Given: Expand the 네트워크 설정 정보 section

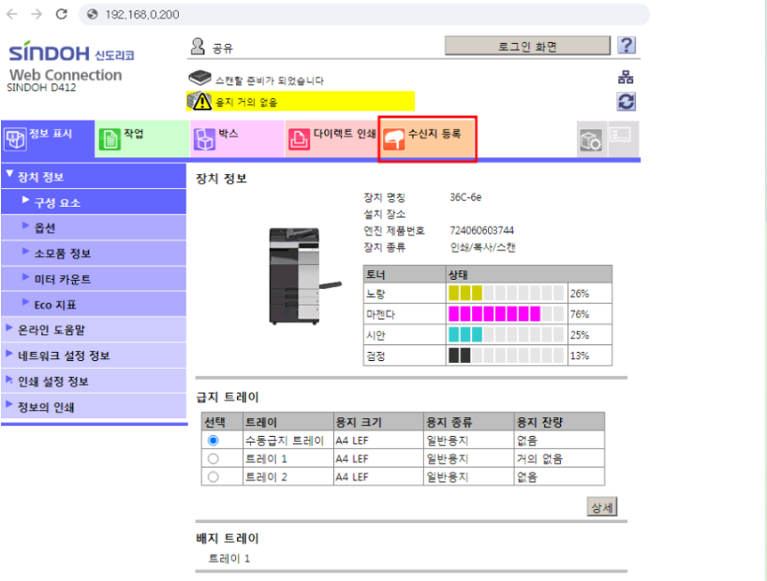Looking at the screenshot, I should pos(94,356).
